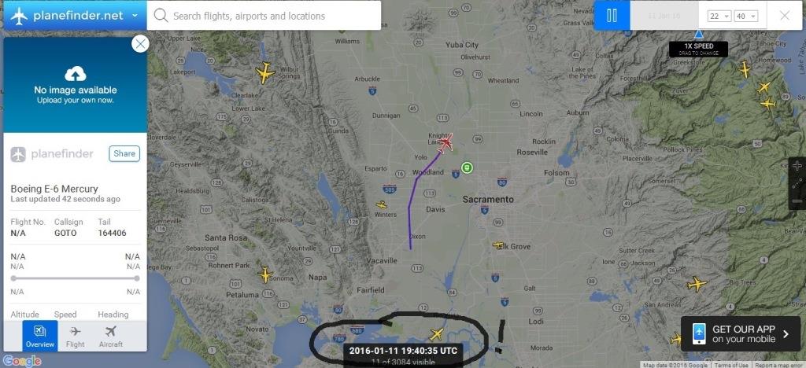Select the yellow plane near Sonoma
This screenshot has height=368, width=806.
coord(265,274)
